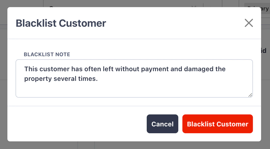The width and height of the screenshot is (270, 149).
Task: Click the drag-resize triangle of the text area
Action: pos(251,95)
